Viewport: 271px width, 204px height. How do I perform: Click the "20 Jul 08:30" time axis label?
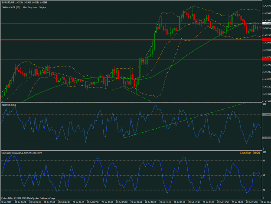[x=108, y=202]
